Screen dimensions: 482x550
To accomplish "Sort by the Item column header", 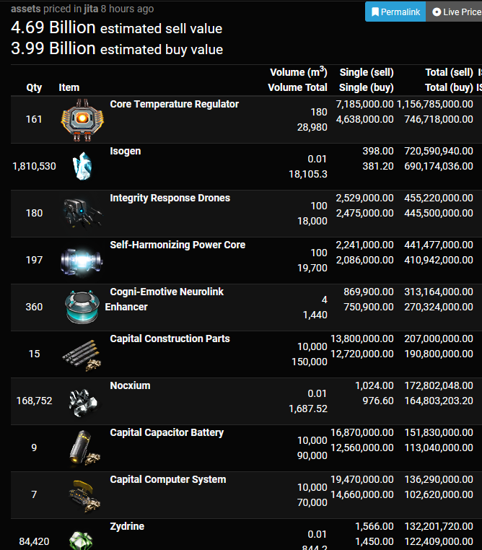I will tap(69, 87).
